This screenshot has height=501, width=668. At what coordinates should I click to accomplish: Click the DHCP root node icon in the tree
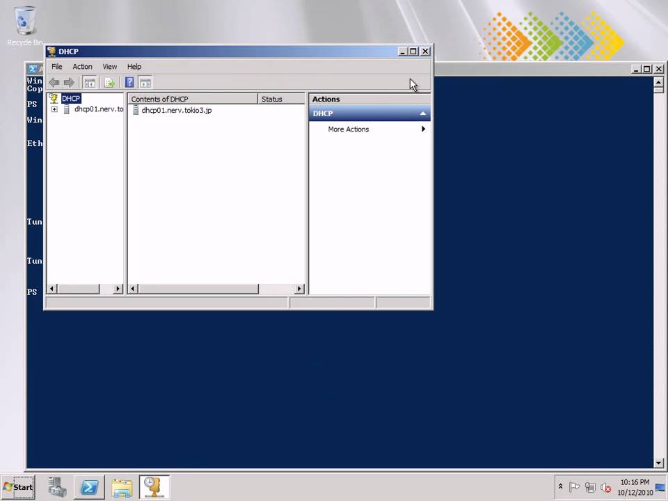(54, 98)
